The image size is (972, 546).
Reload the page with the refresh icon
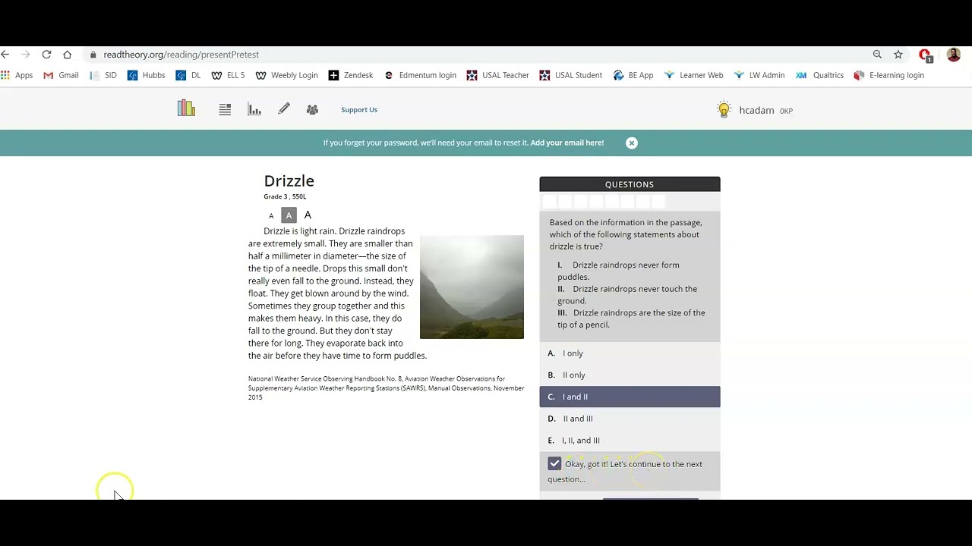click(x=46, y=55)
